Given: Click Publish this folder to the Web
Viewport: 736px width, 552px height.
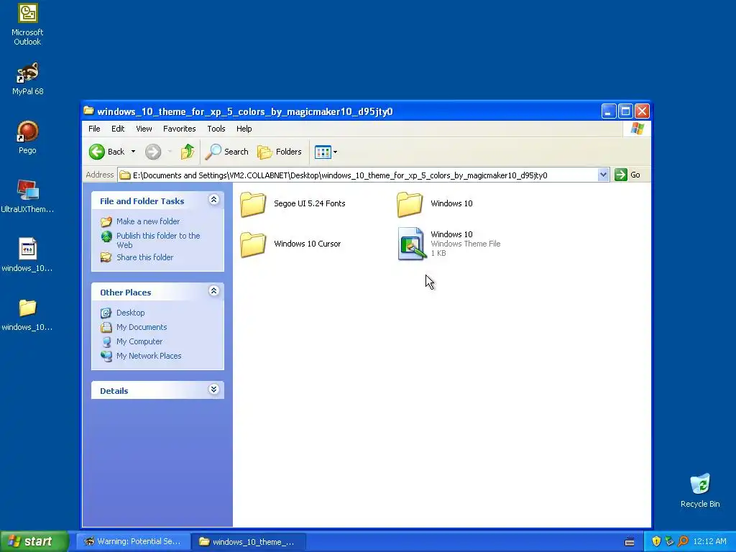Looking at the screenshot, I should tap(151, 240).
